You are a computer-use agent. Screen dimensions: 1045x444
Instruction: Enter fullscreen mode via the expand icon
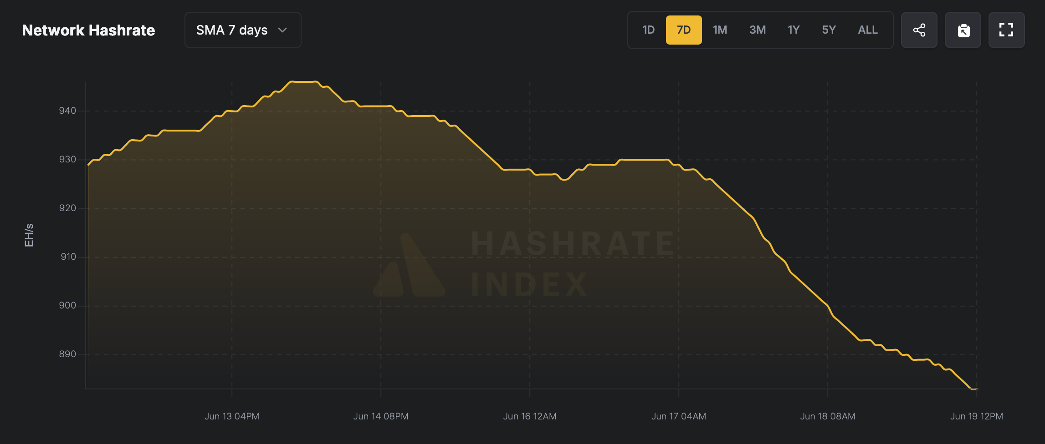point(1007,30)
